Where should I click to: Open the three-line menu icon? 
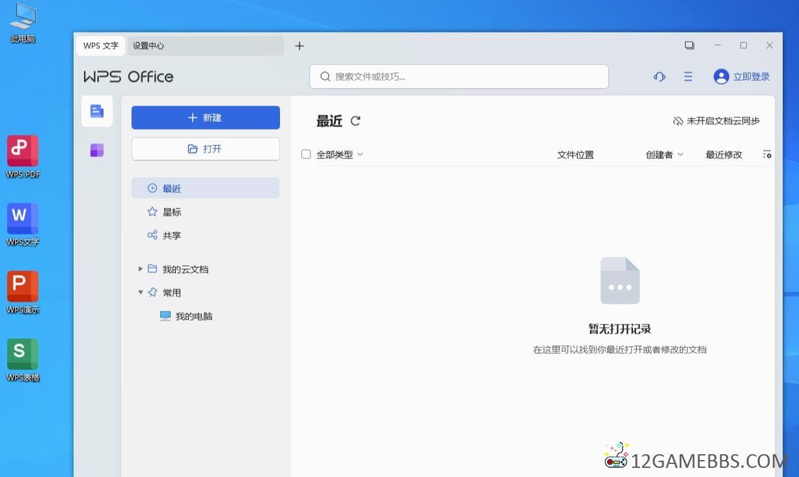688,77
